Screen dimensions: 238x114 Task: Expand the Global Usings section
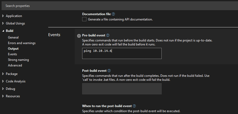3,23
